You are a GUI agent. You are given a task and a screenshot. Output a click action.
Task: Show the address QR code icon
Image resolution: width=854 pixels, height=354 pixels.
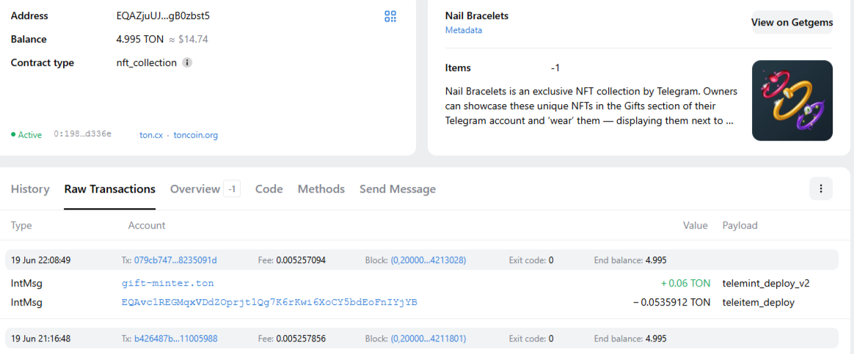click(390, 16)
